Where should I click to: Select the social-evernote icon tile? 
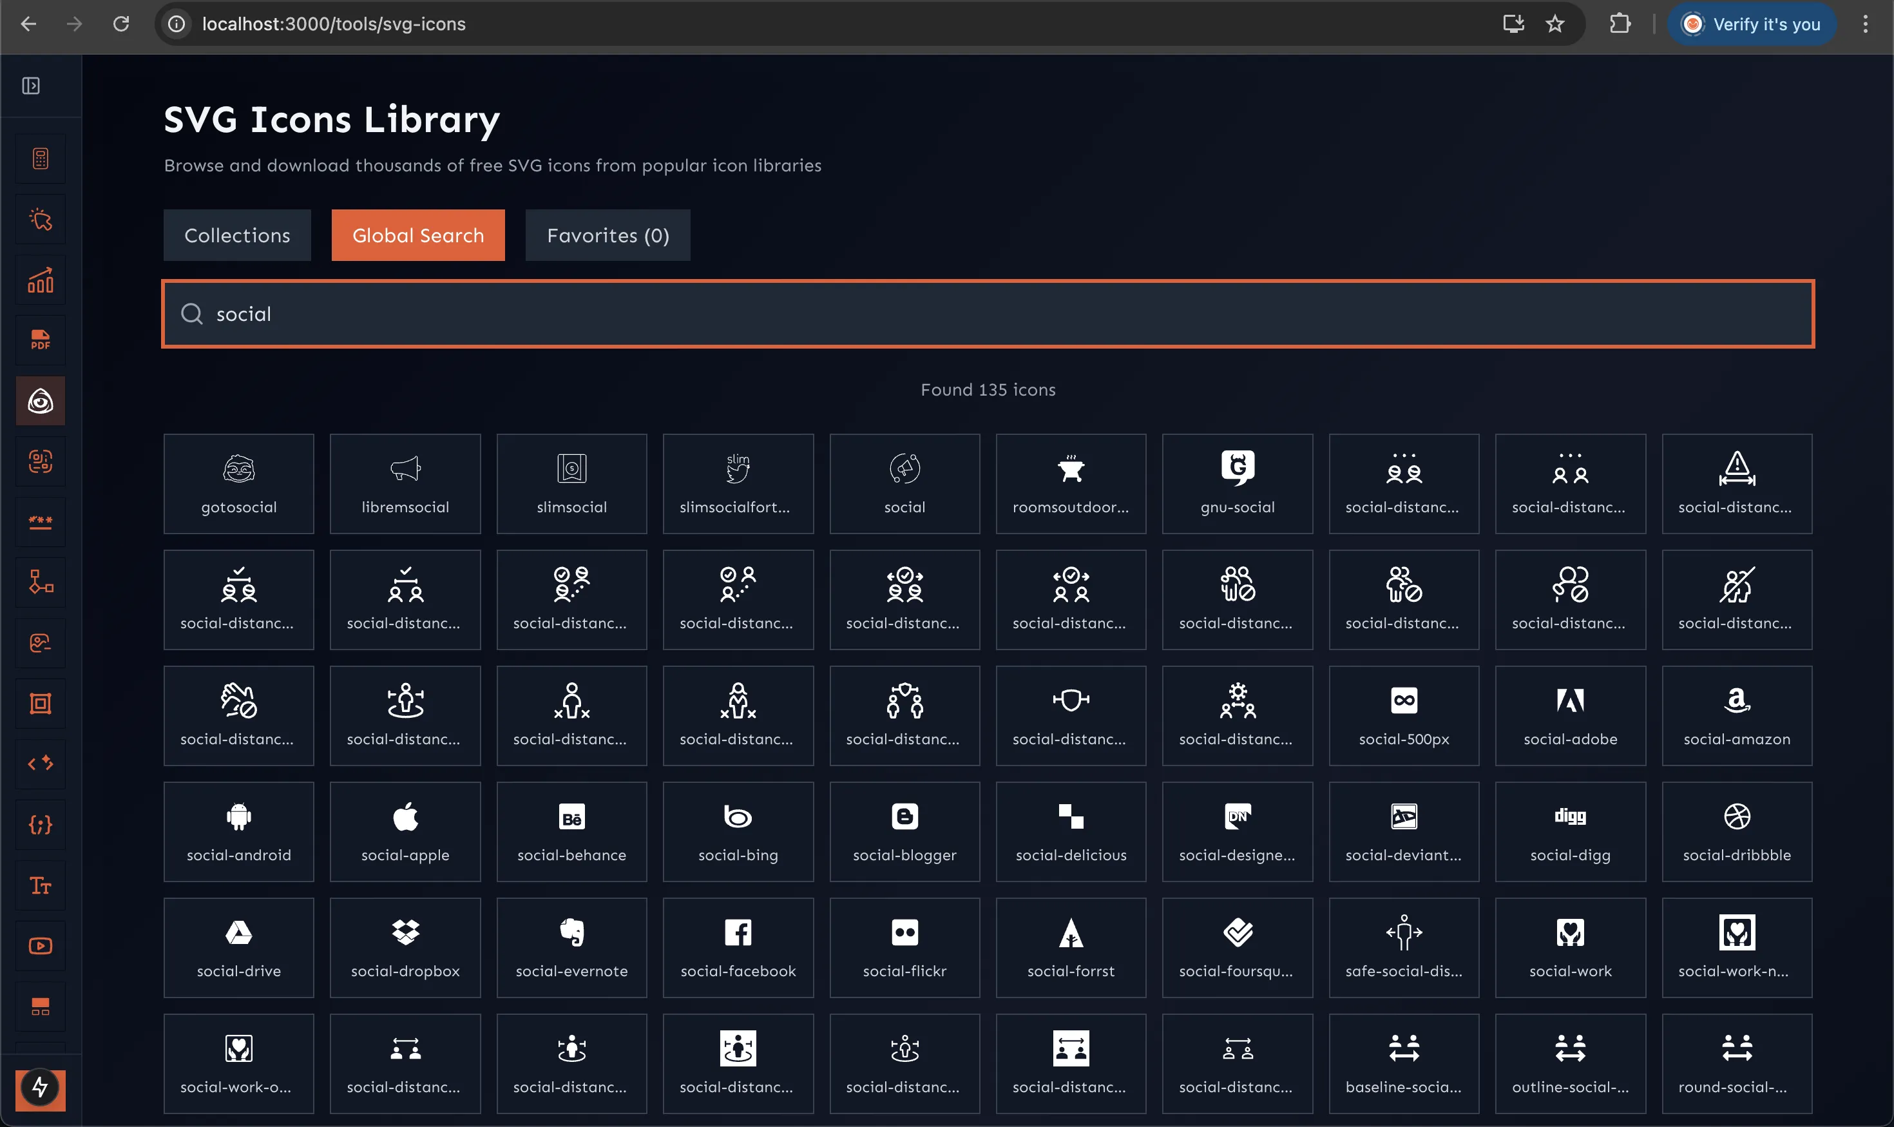tap(571, 947)
